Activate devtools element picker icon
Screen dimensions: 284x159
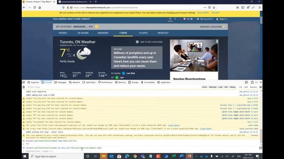[24, 83]
